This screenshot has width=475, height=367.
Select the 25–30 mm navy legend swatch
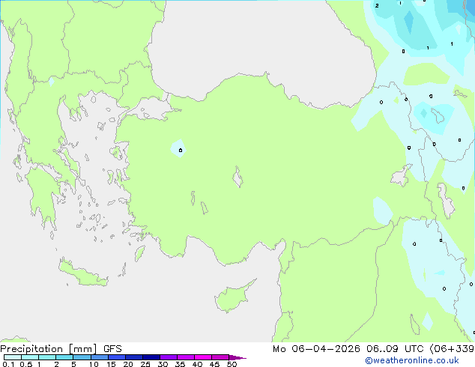point(151,357)
